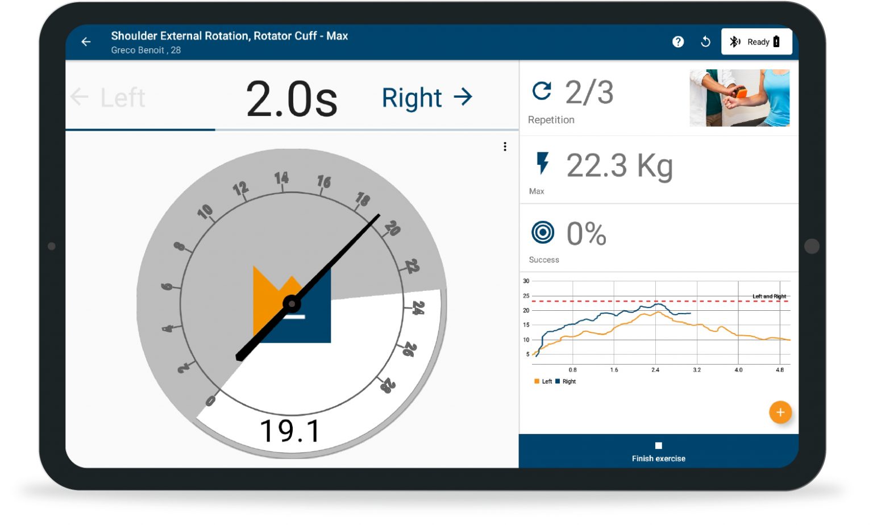
Task: Toggle the Right series in chart legend
Action: tap(566, 382)
